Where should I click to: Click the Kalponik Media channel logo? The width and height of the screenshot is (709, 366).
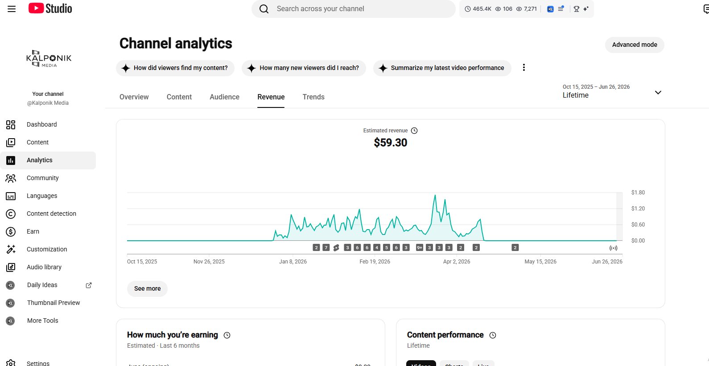[49, 58]
